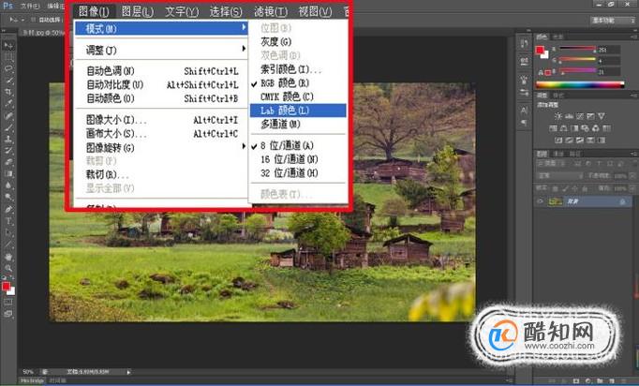Image resolution: width=639 pixels, height=386 pixels.
Task: Select the History Brush tool
Action: pos(8,151)
